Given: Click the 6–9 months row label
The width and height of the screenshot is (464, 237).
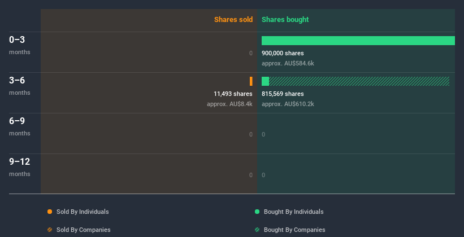Looking at the screenshot, I should (20, 126).
